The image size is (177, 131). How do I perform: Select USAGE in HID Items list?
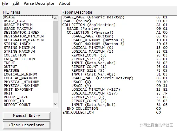28,17
